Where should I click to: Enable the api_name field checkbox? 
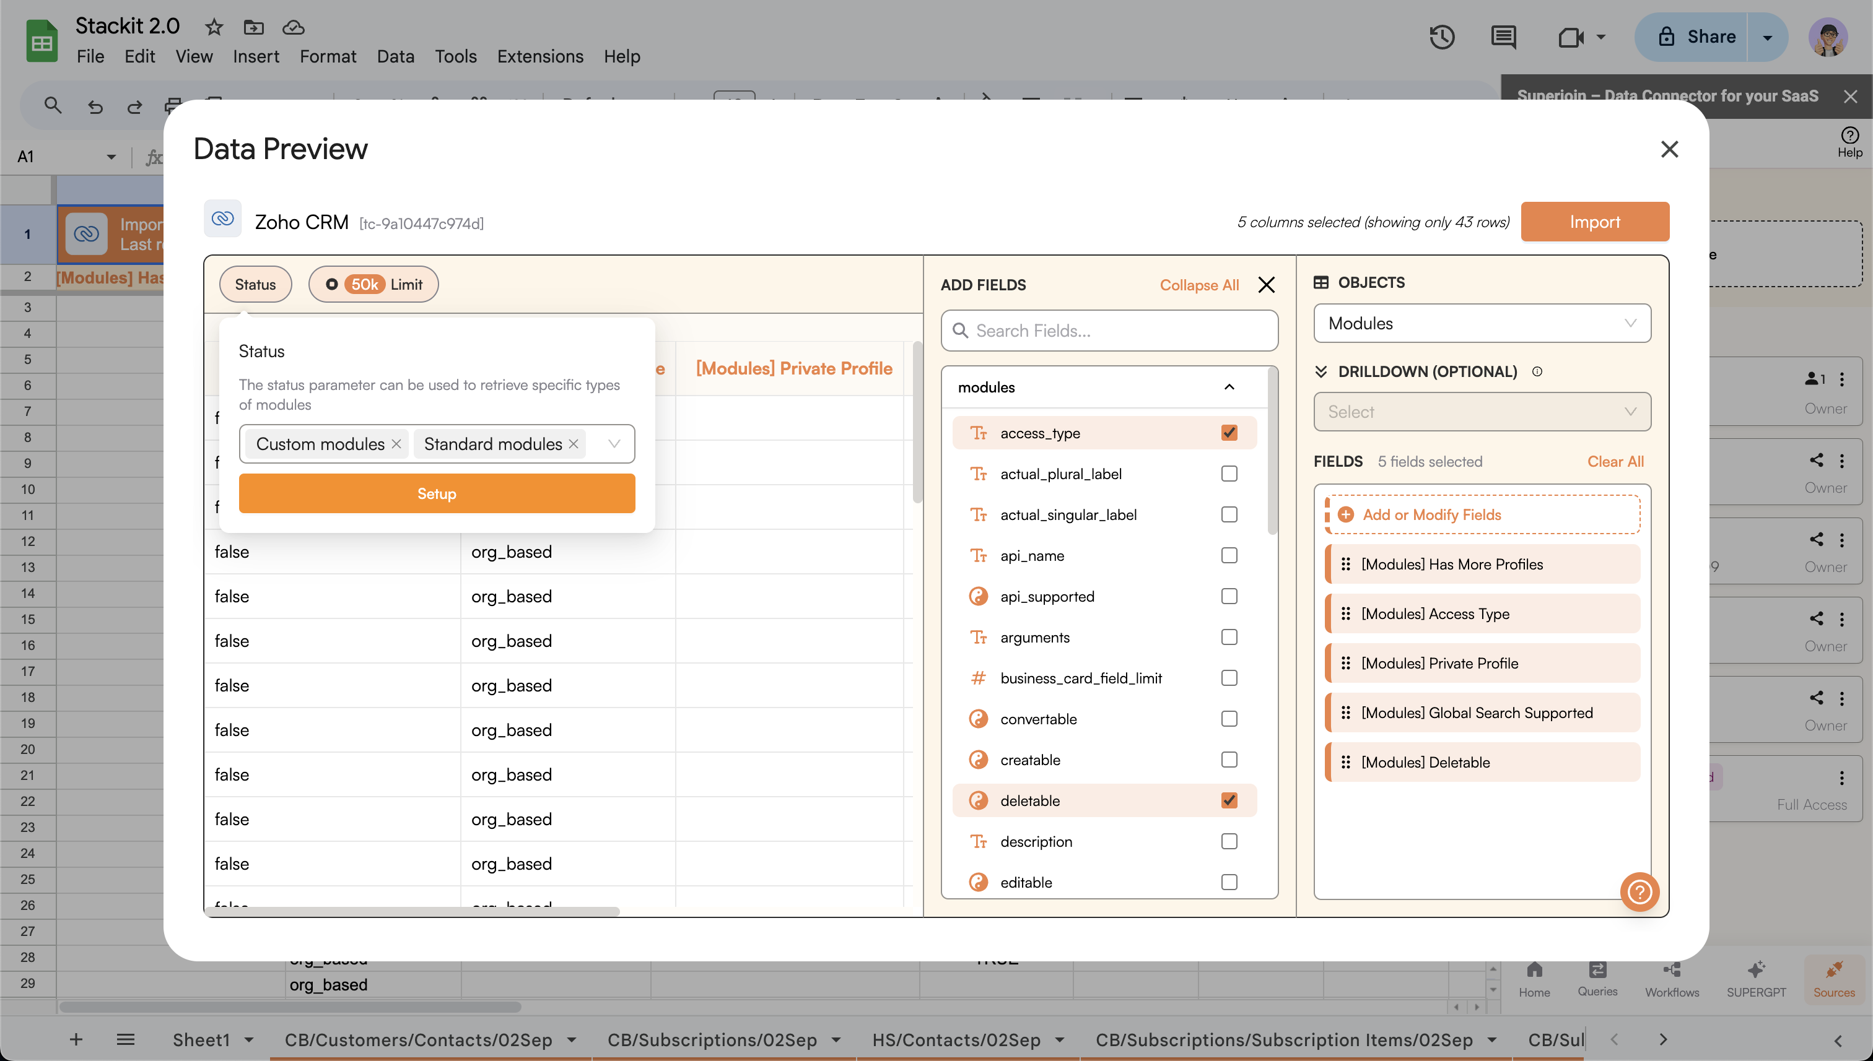point(1229,555)
